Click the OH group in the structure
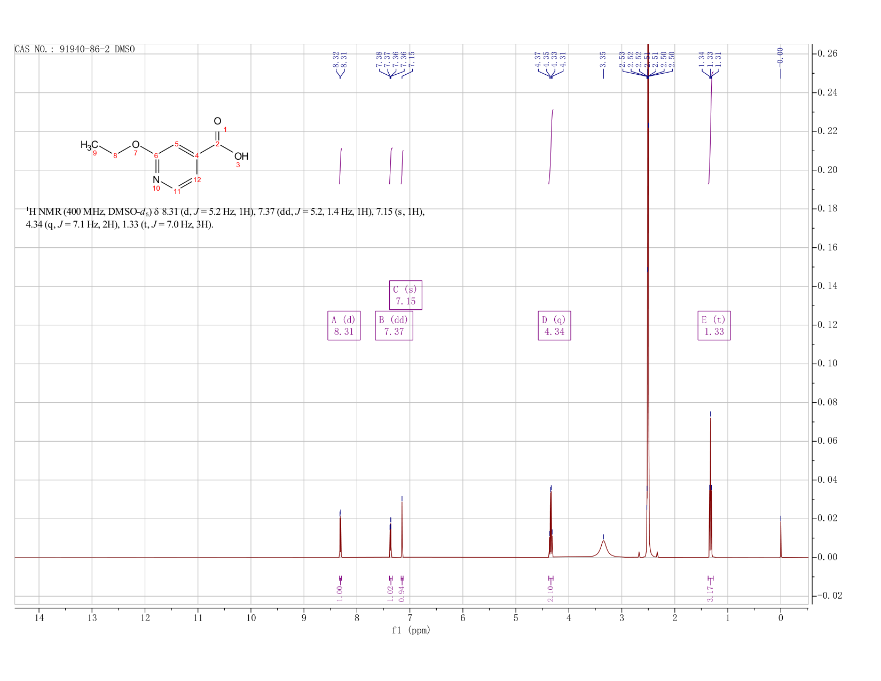Screen dimensions: 881x681 pos(241,156)
